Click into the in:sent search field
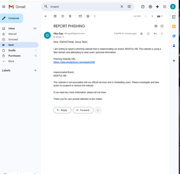Viewport: 180px width, 174px height. coord(84,7)
